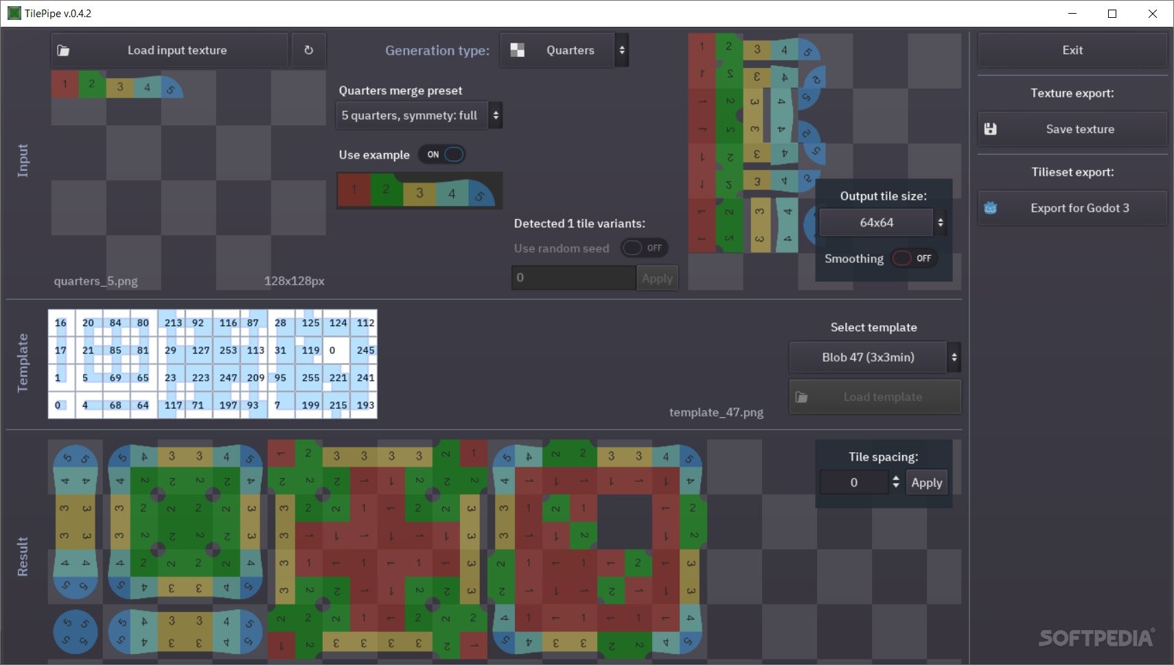Click the example quarters texture thumbnail

pyautogui.click(x=419, y=191)
